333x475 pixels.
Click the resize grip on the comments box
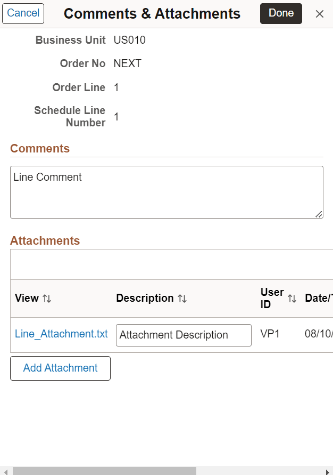pos(319,214)
